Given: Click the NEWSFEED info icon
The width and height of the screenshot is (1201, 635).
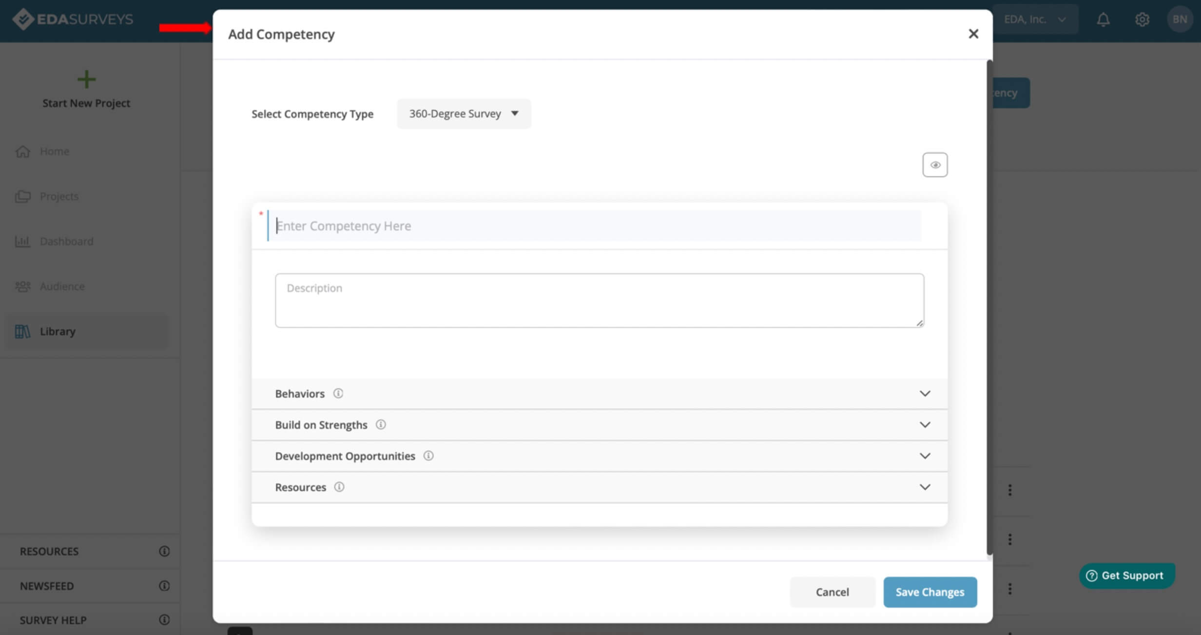Looking at the screenshot, I should [164, 586].
